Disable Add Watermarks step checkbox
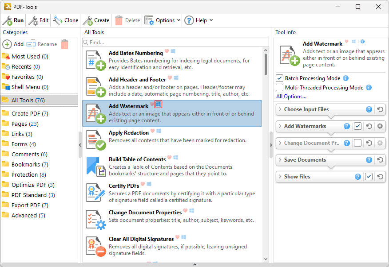The height and width of the screenshot is (267, 389). click(357, 126)
